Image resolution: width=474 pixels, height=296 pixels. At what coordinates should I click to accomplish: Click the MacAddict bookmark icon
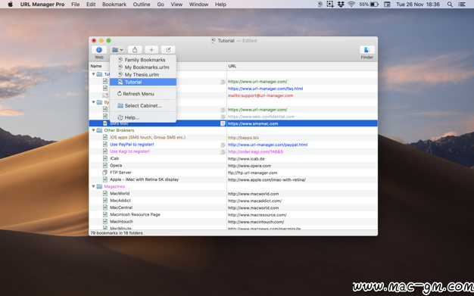[x=105, y=201]
